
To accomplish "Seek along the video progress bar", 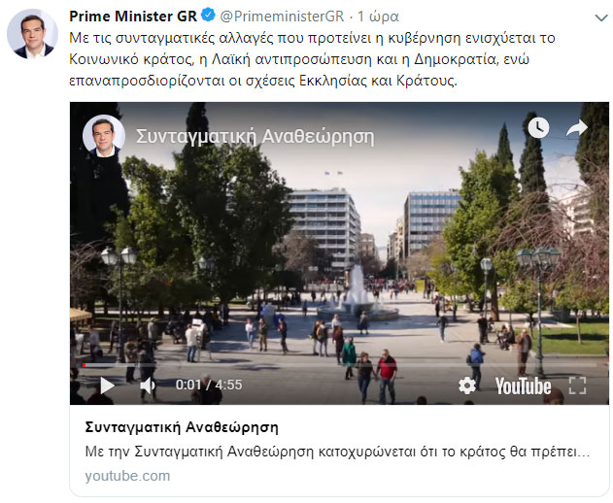I will pyautogui.click(x=339, y=365).
